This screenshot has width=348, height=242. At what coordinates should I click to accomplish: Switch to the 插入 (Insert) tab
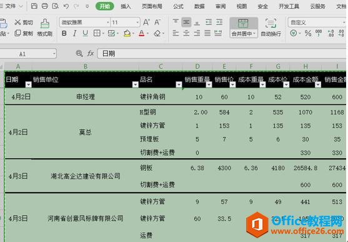tap(126, 6)
